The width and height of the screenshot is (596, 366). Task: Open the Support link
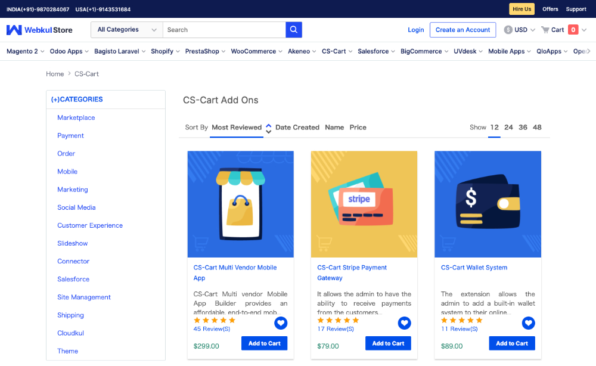coord(576,9)
